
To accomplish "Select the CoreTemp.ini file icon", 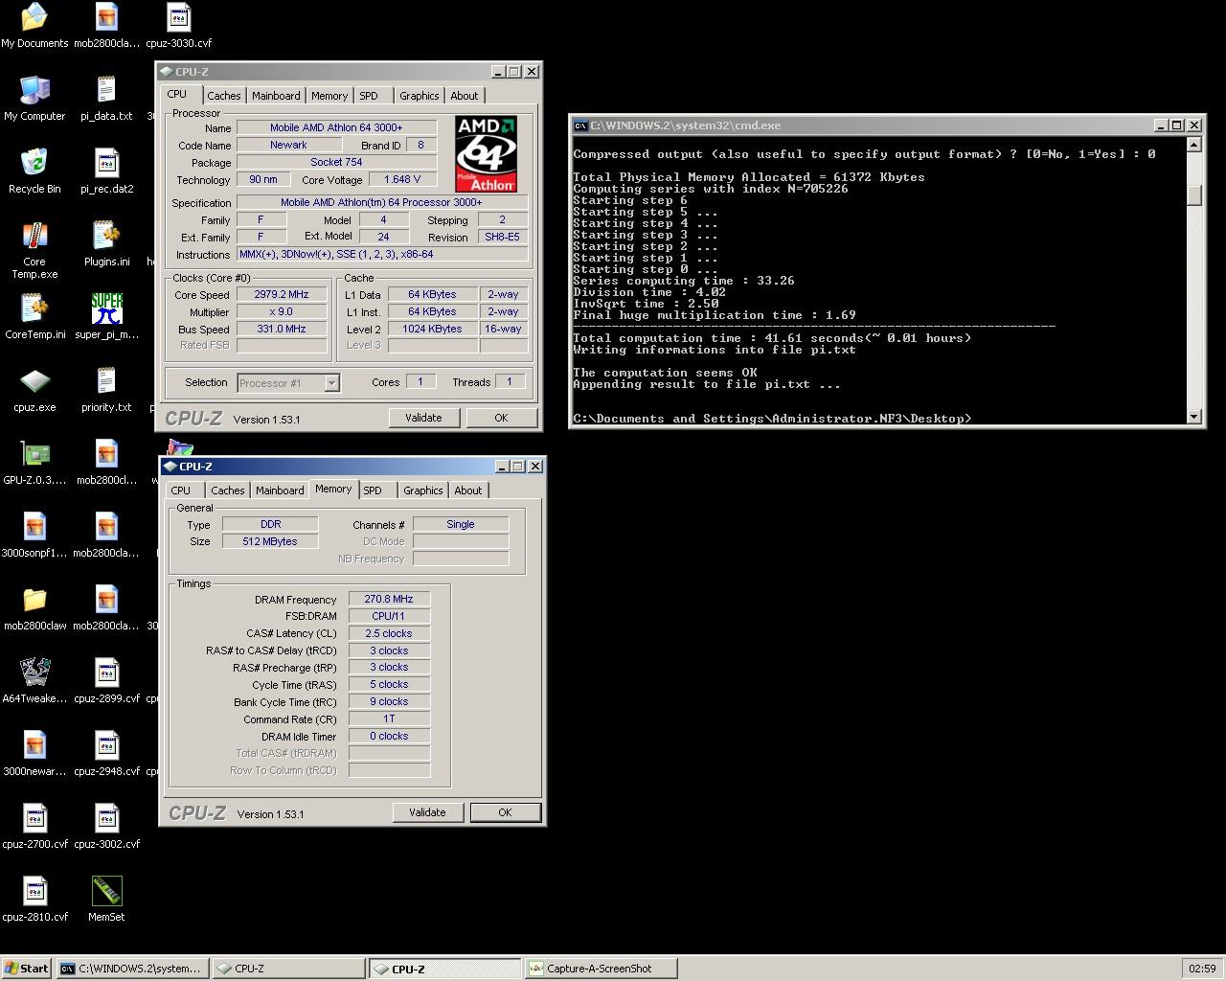I will pyautogui.click(x=34, y=316).
